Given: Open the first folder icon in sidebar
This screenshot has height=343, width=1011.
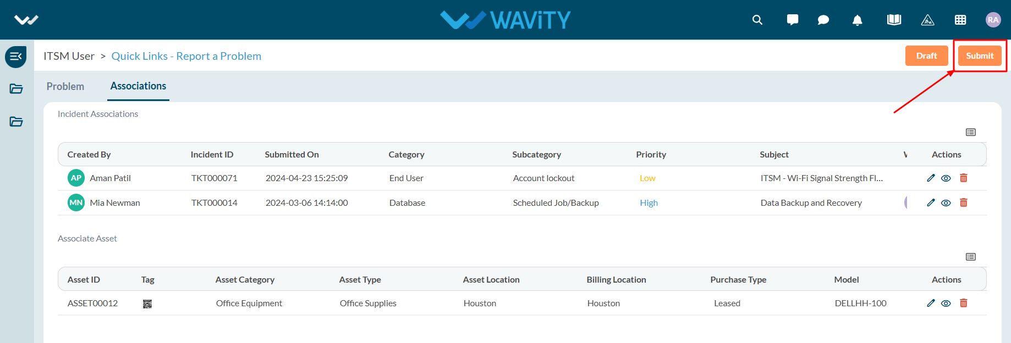Looking at the screenshot, I should [x=16, y=89].
